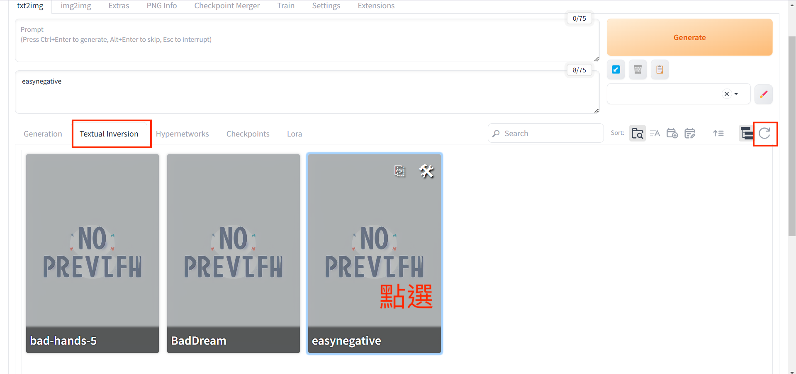796x374 pixels.
Task: Focus the negative prompt containing easynegative
Action: [307, 92]
